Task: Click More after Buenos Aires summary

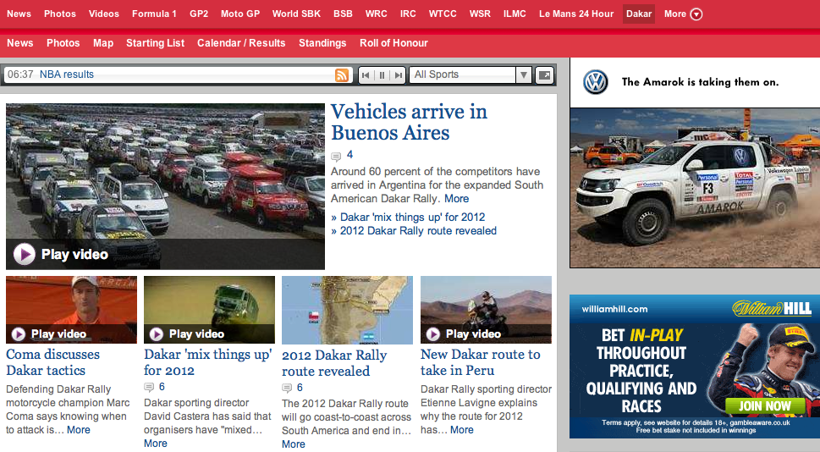Action: (457, 199)
